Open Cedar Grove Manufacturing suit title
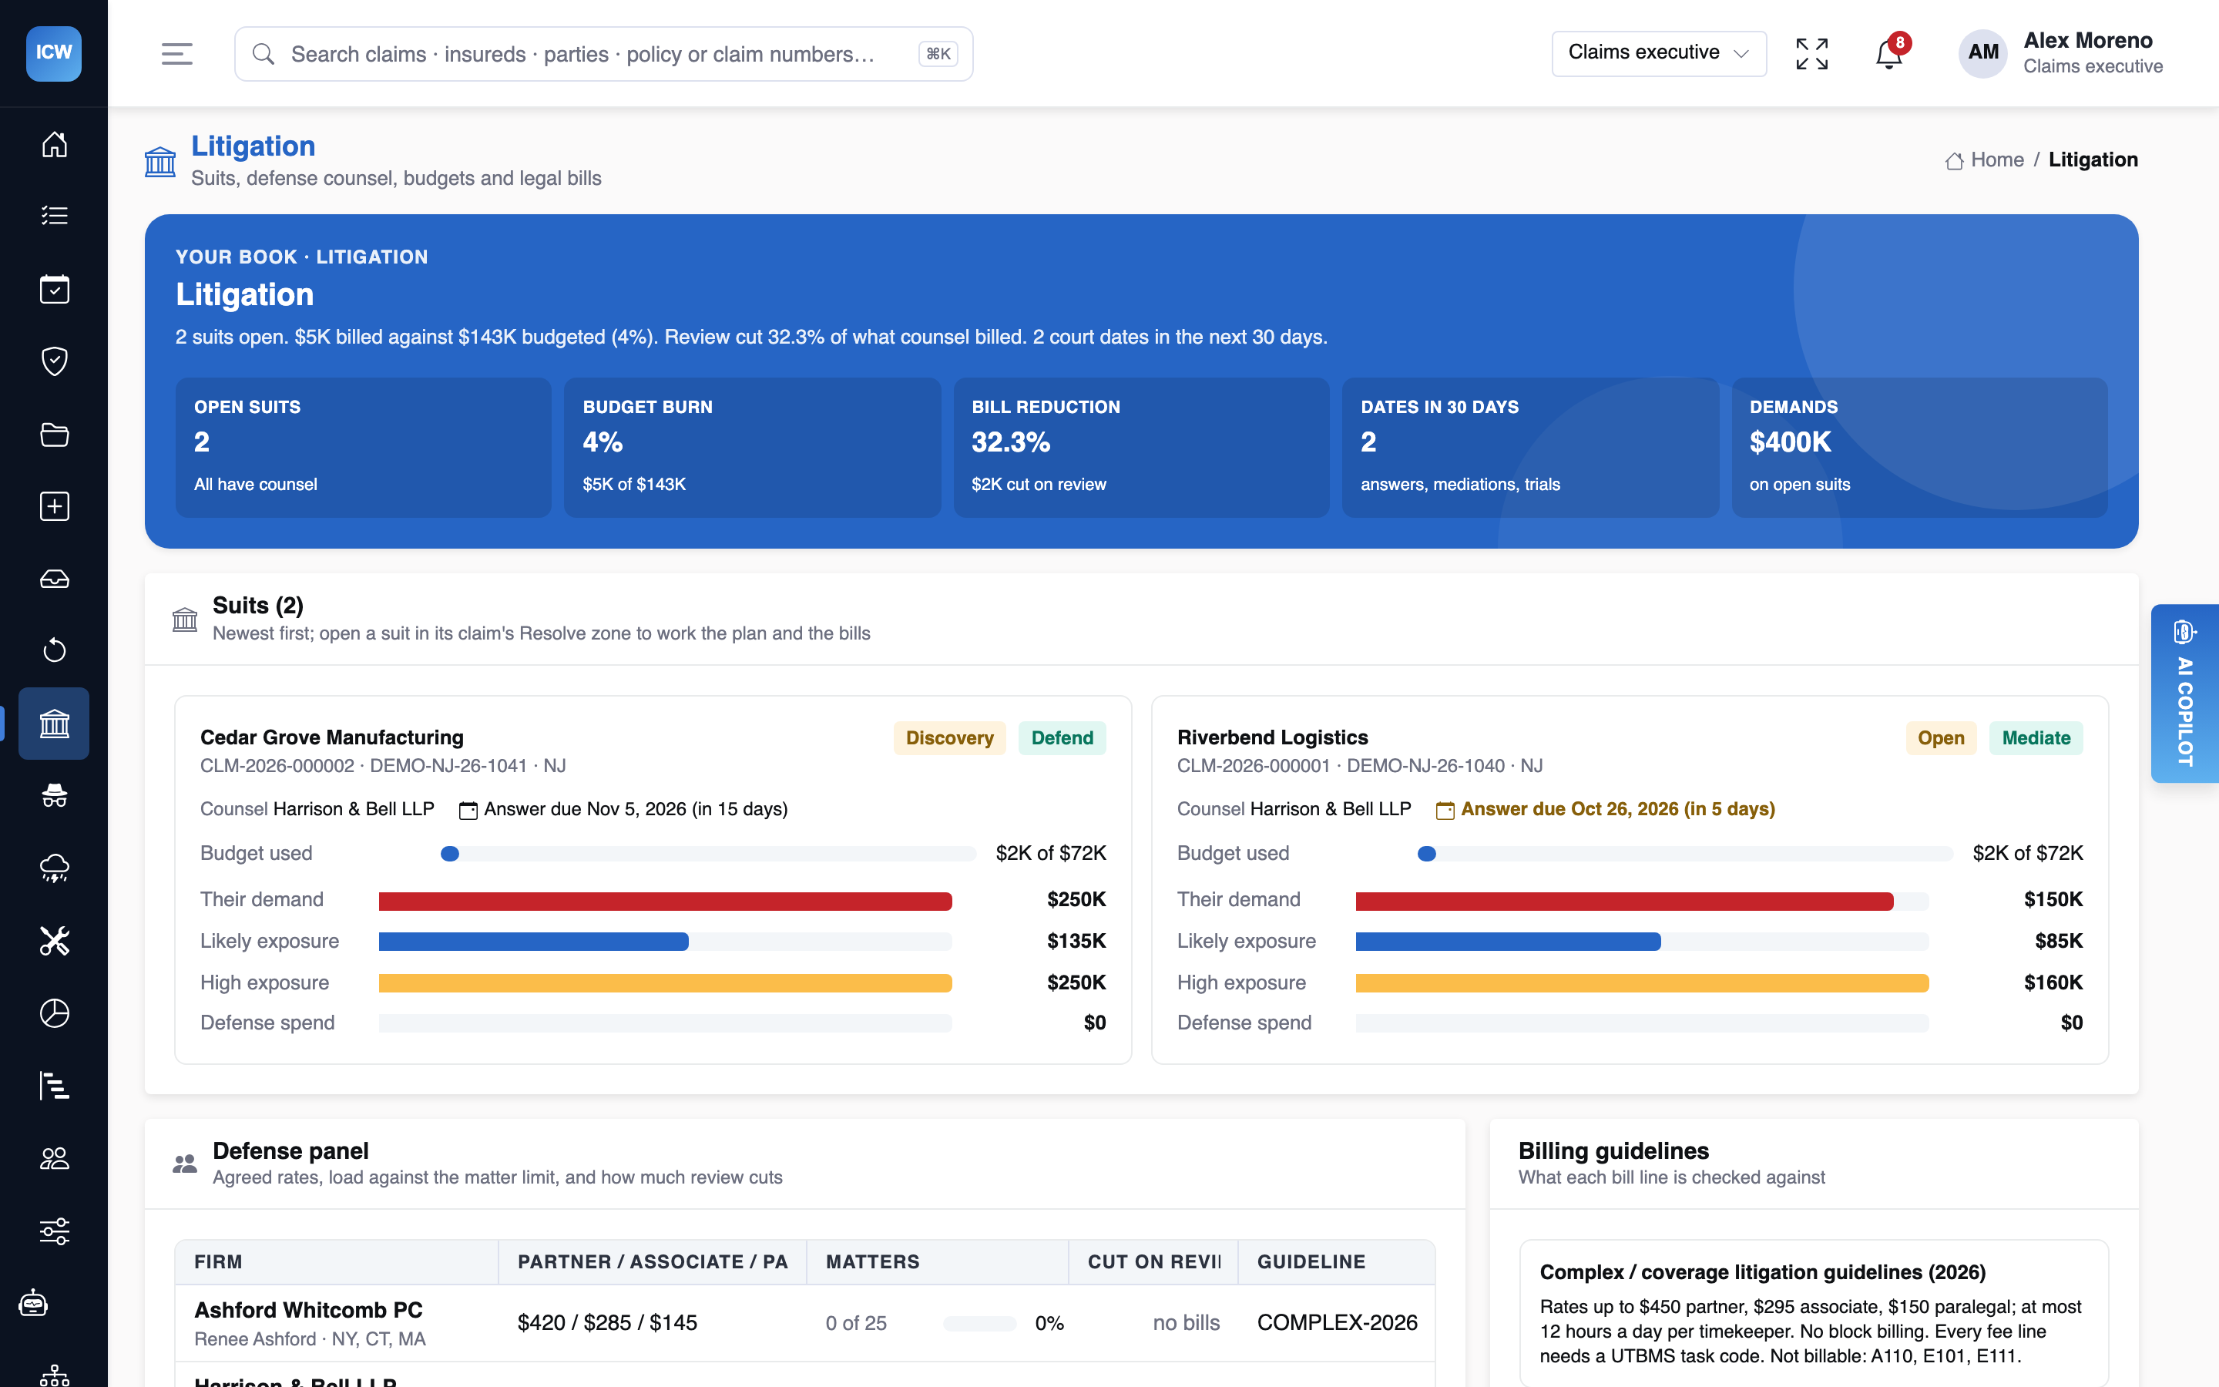 point(332,737)
